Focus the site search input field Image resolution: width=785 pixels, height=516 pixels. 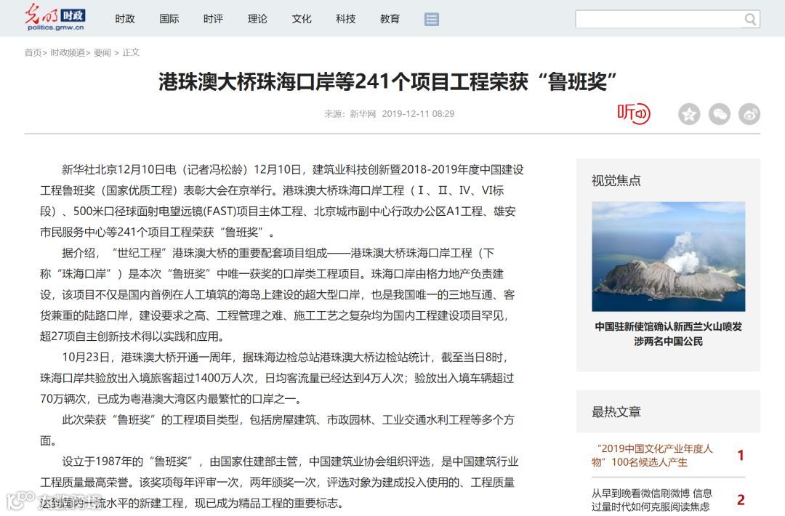coord(659,20)
